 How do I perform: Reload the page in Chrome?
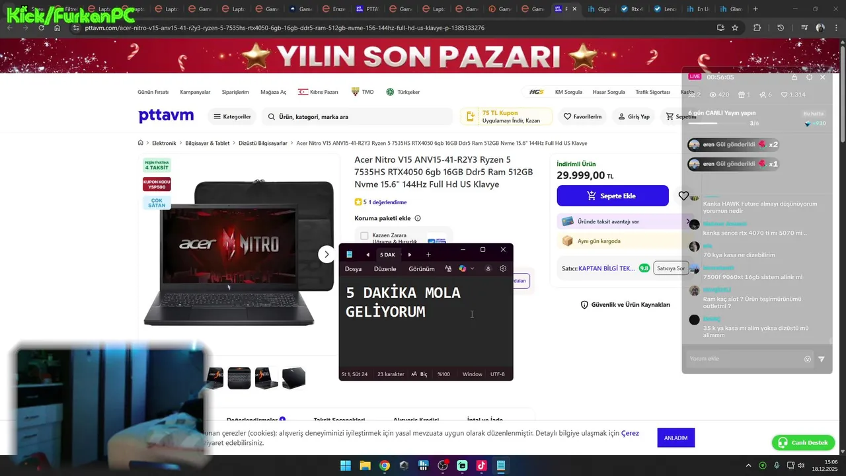(x=41, y=28)
